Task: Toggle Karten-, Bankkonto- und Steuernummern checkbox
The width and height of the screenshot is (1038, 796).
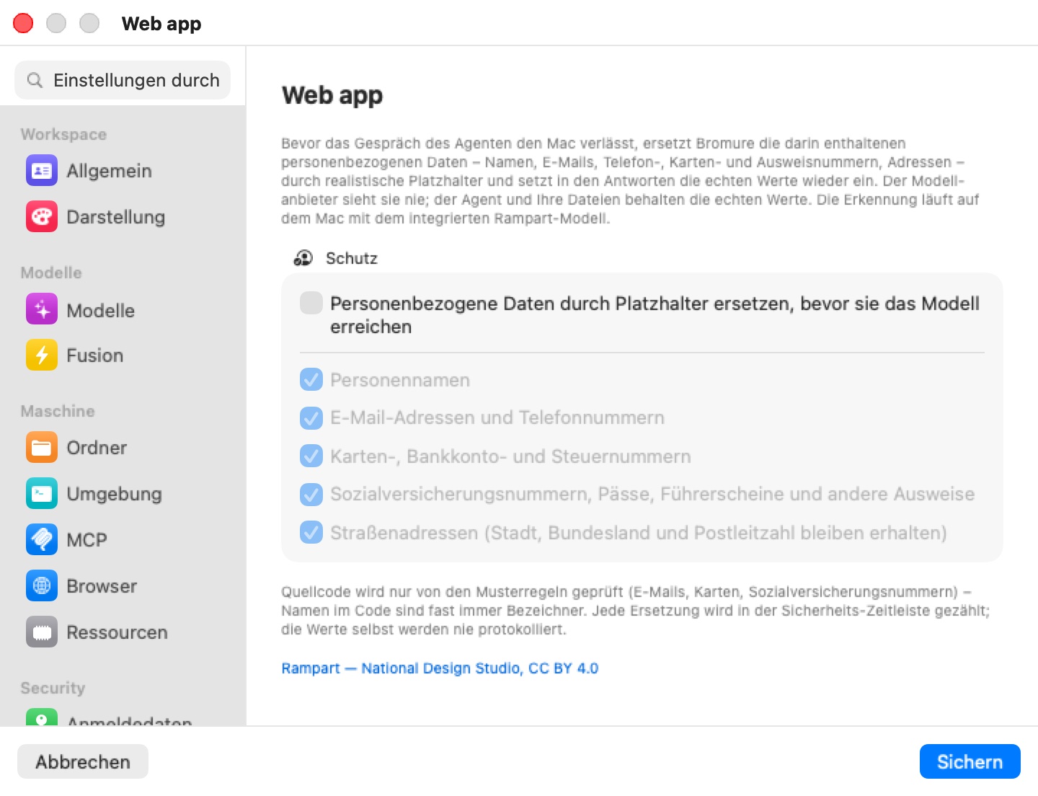Action: coord(311,456)
